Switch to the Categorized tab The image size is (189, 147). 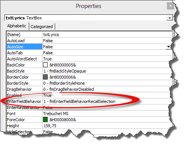(x=42, y=27)
